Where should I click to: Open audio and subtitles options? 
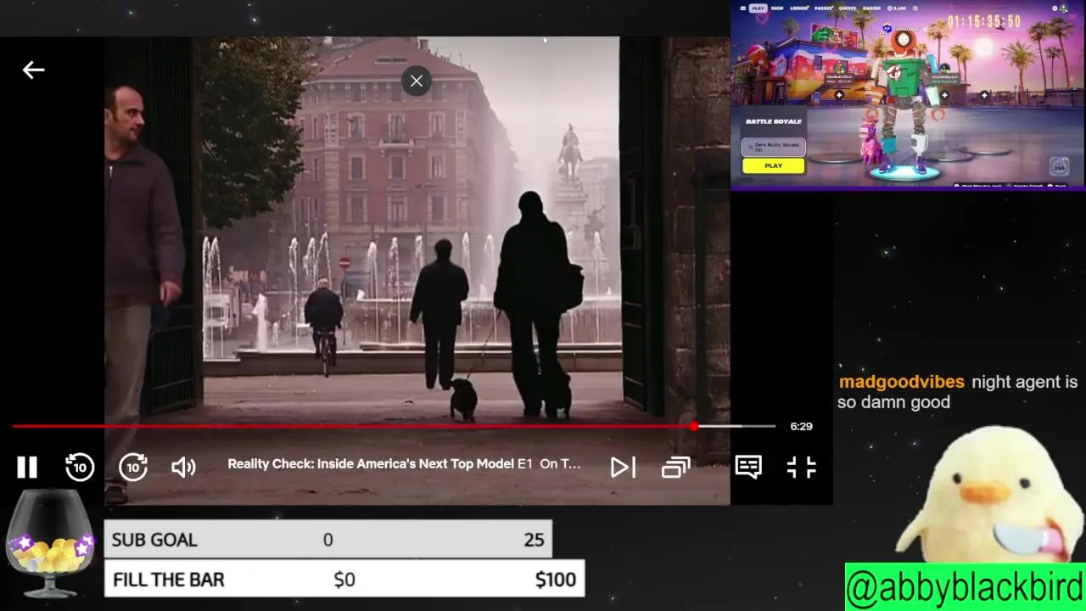click(x=748, y=467)
